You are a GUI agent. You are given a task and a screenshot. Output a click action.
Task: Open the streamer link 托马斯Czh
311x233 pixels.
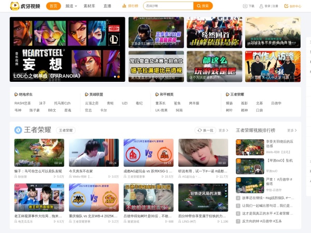pyautogui.click(x=62, y=103)
